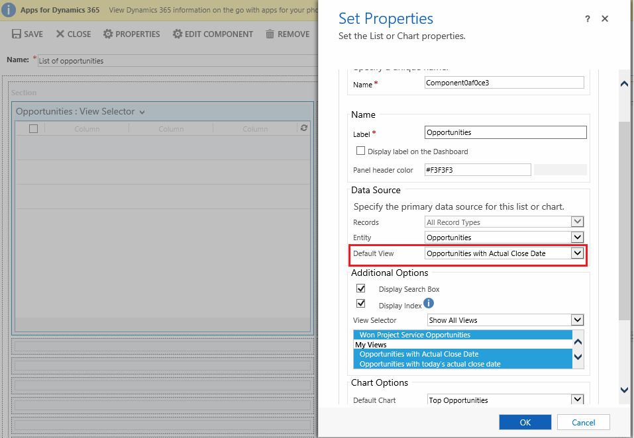Open PROPERTIES from the toolbar
The height and width of the screenshot is (438, 634).
(132, 34)
